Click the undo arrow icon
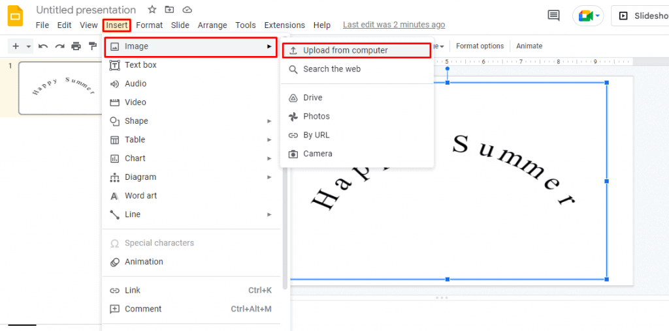 [43, 46]
